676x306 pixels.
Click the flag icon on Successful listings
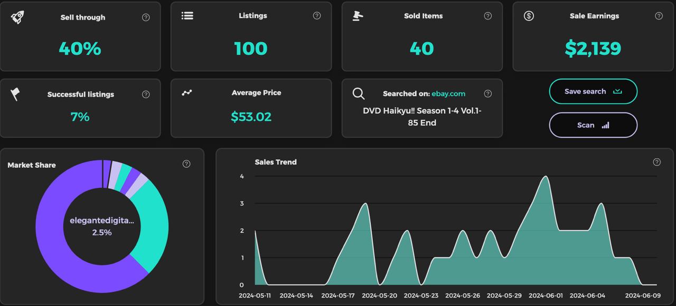coord(15,94)
